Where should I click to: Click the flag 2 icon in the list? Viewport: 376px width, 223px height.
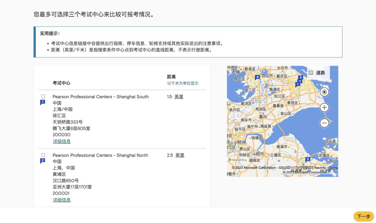pos(42,160)
